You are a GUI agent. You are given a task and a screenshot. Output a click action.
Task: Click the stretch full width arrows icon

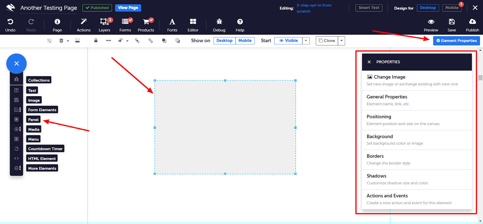108,41
